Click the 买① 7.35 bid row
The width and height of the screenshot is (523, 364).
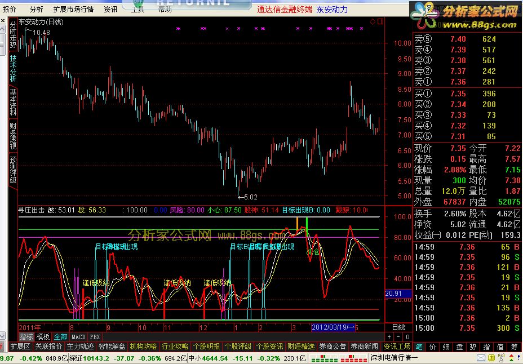click(466, 94)
